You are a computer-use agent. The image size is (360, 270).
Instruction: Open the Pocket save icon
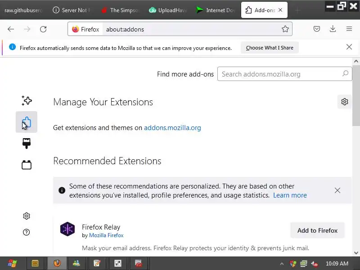tap(317, 29)
